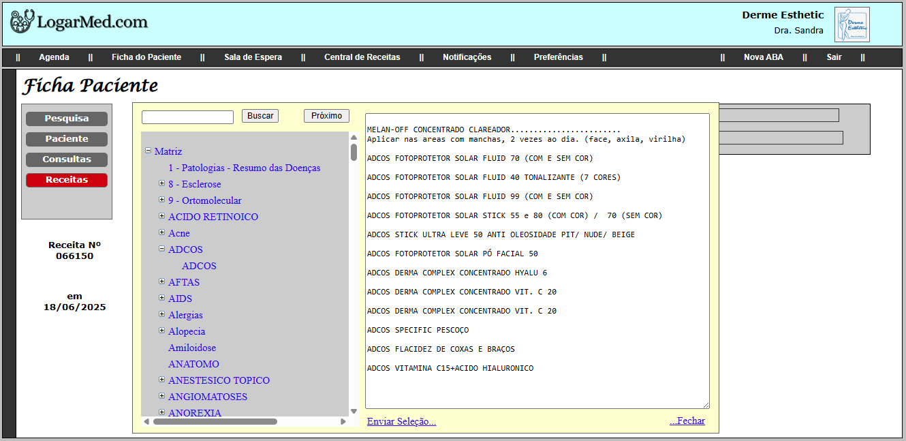The height and width of the screenshot is (441, 906).
Task: Expand the Alopecia node
Action: (x=162, y=331)
